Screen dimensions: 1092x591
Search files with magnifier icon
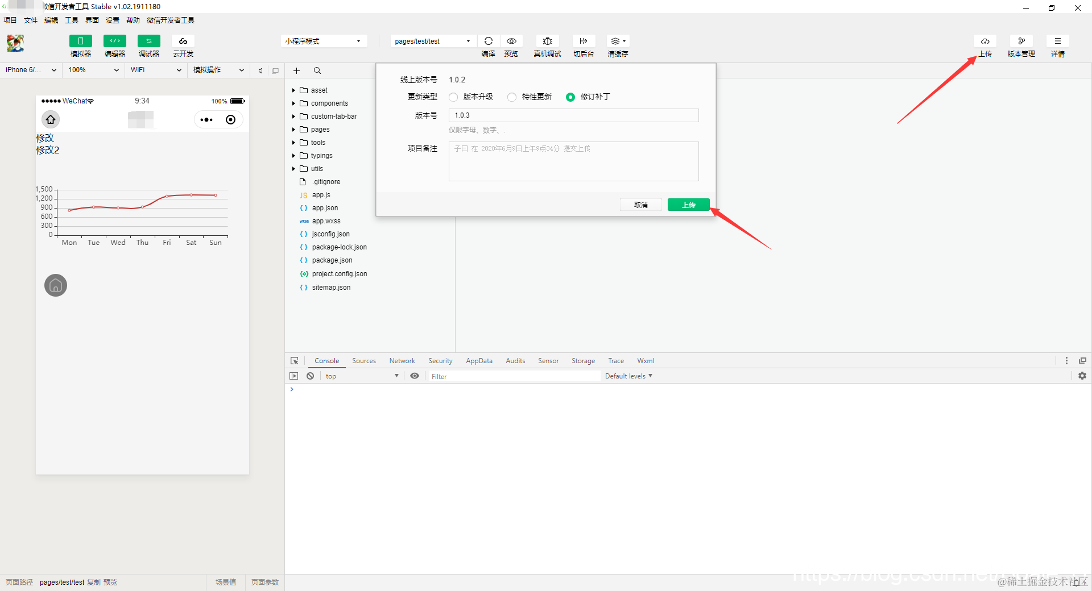[317, 70]
